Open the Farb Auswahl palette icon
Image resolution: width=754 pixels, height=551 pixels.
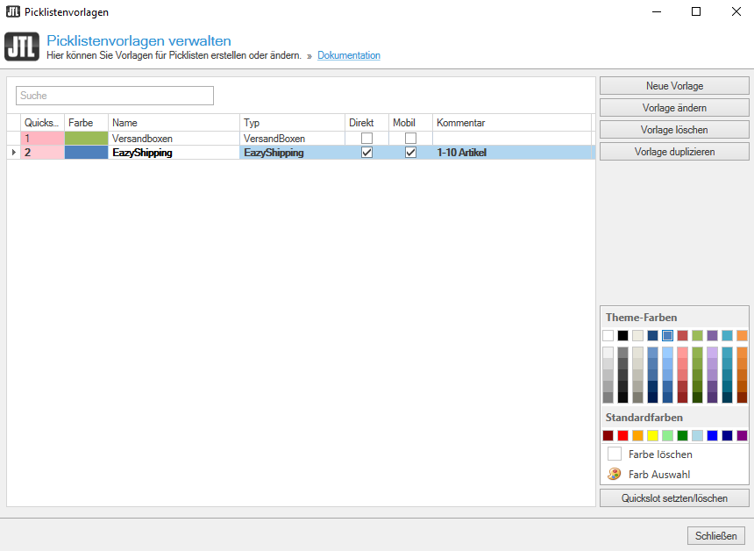click(x=612, y=474)
